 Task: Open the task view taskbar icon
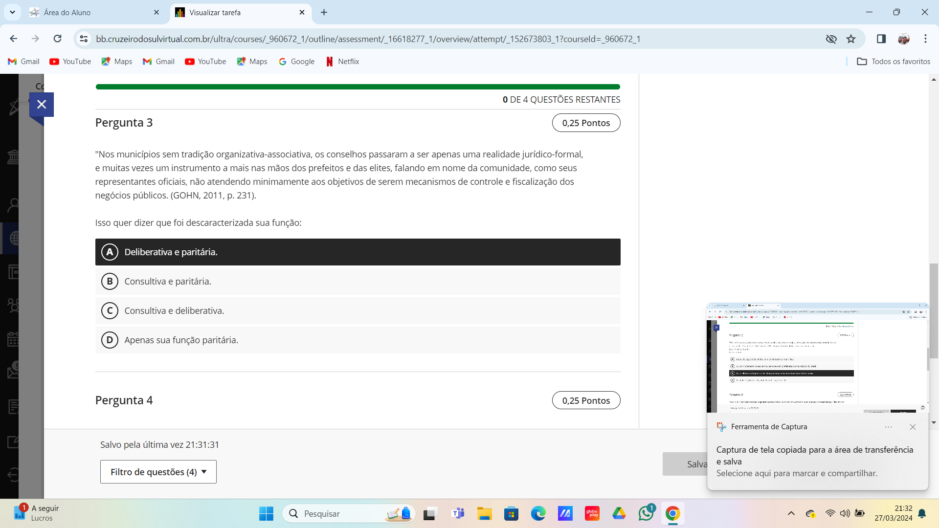pos(429,513)
